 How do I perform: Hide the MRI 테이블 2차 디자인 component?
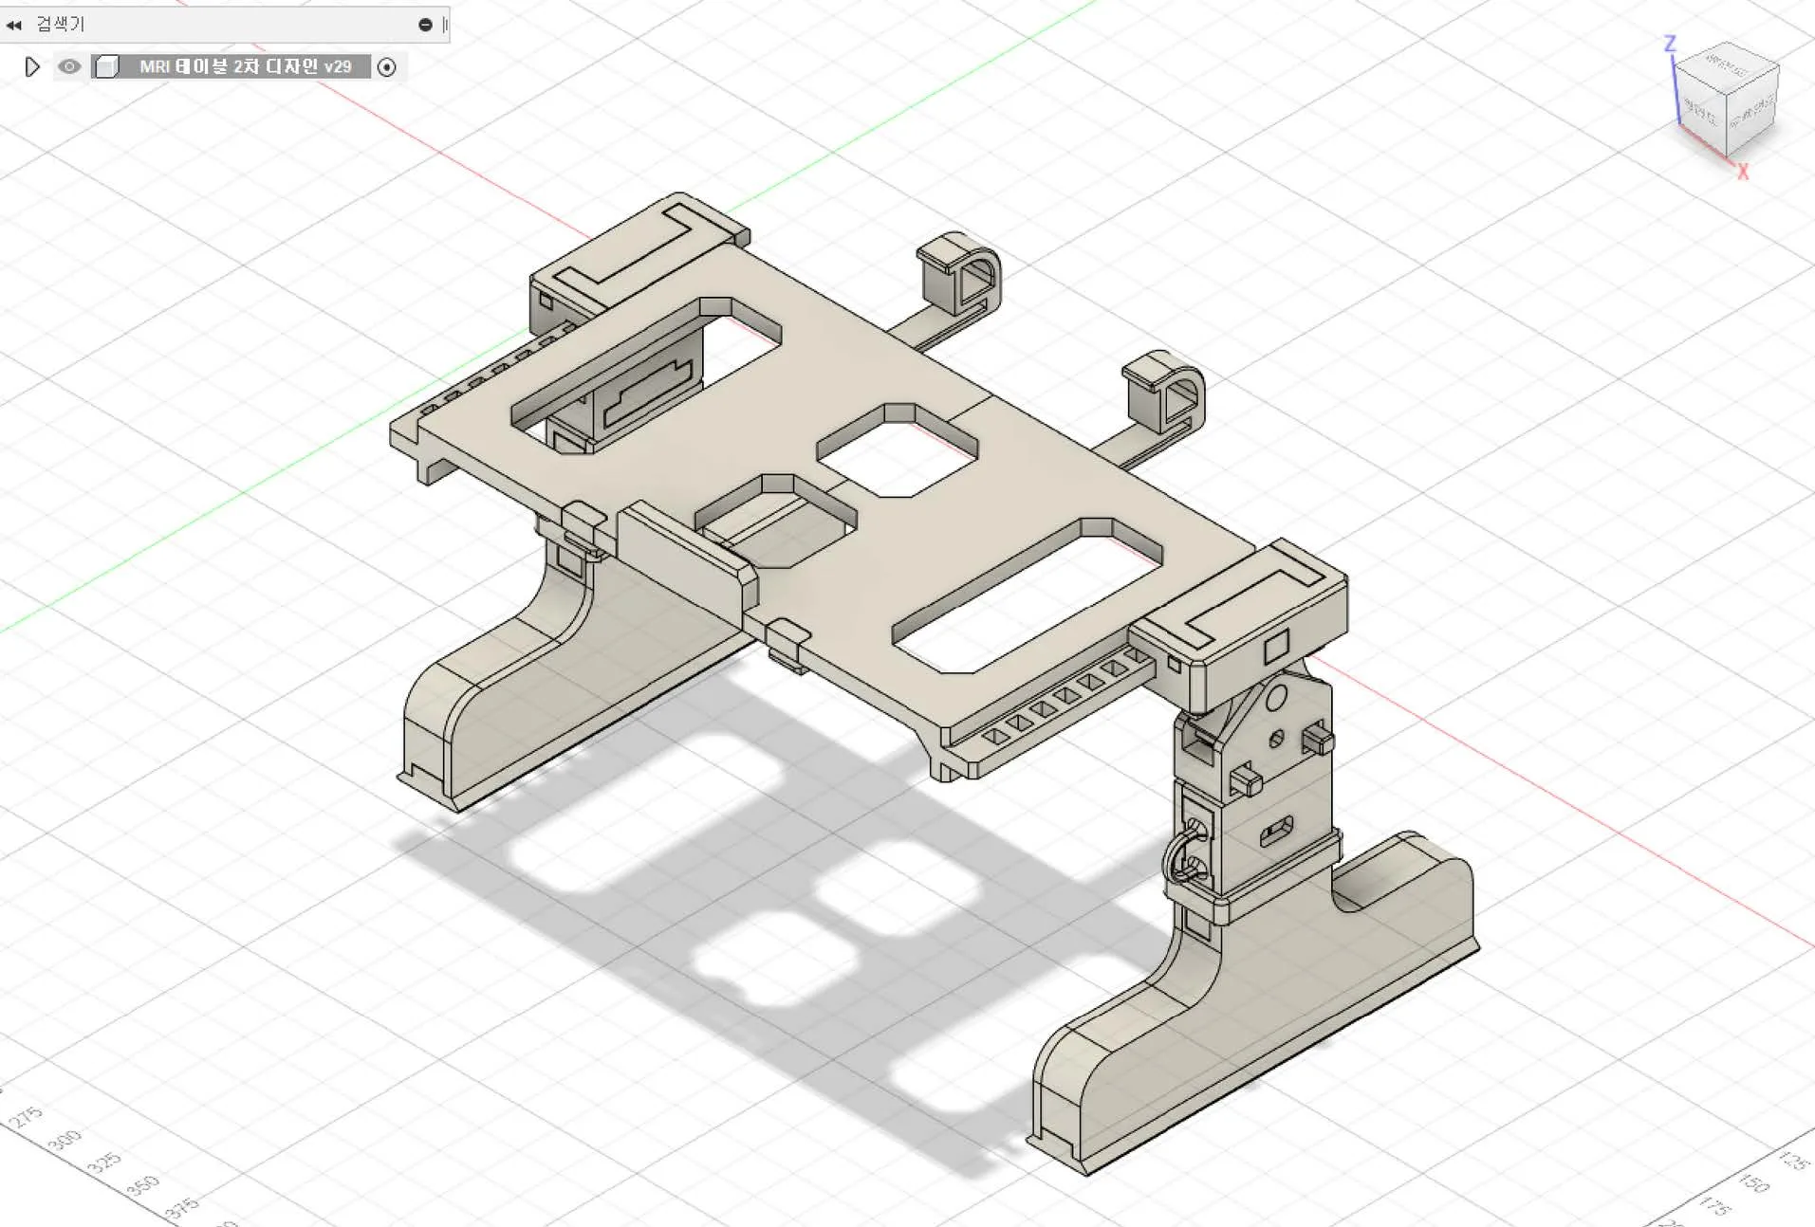point(69,66)
